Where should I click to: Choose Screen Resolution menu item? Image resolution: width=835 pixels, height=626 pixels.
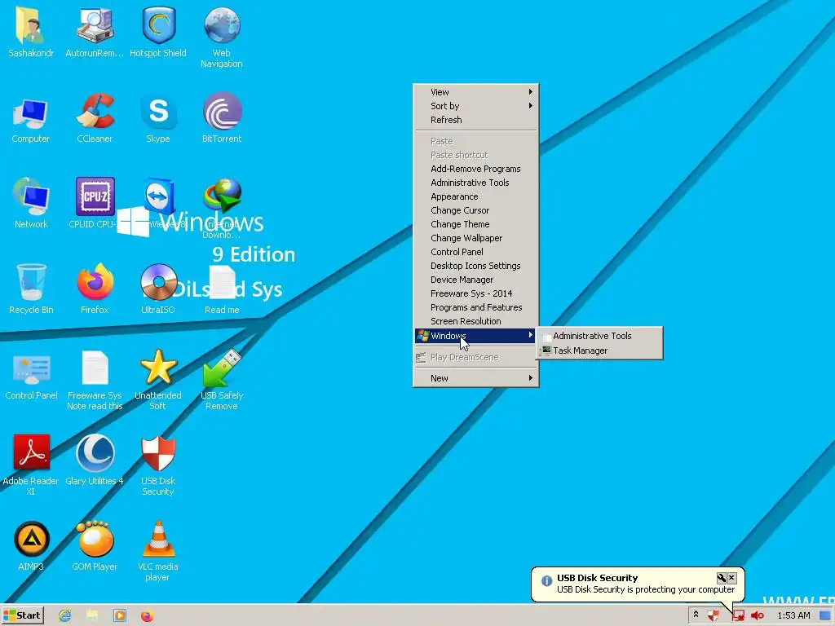coord(475,321)
